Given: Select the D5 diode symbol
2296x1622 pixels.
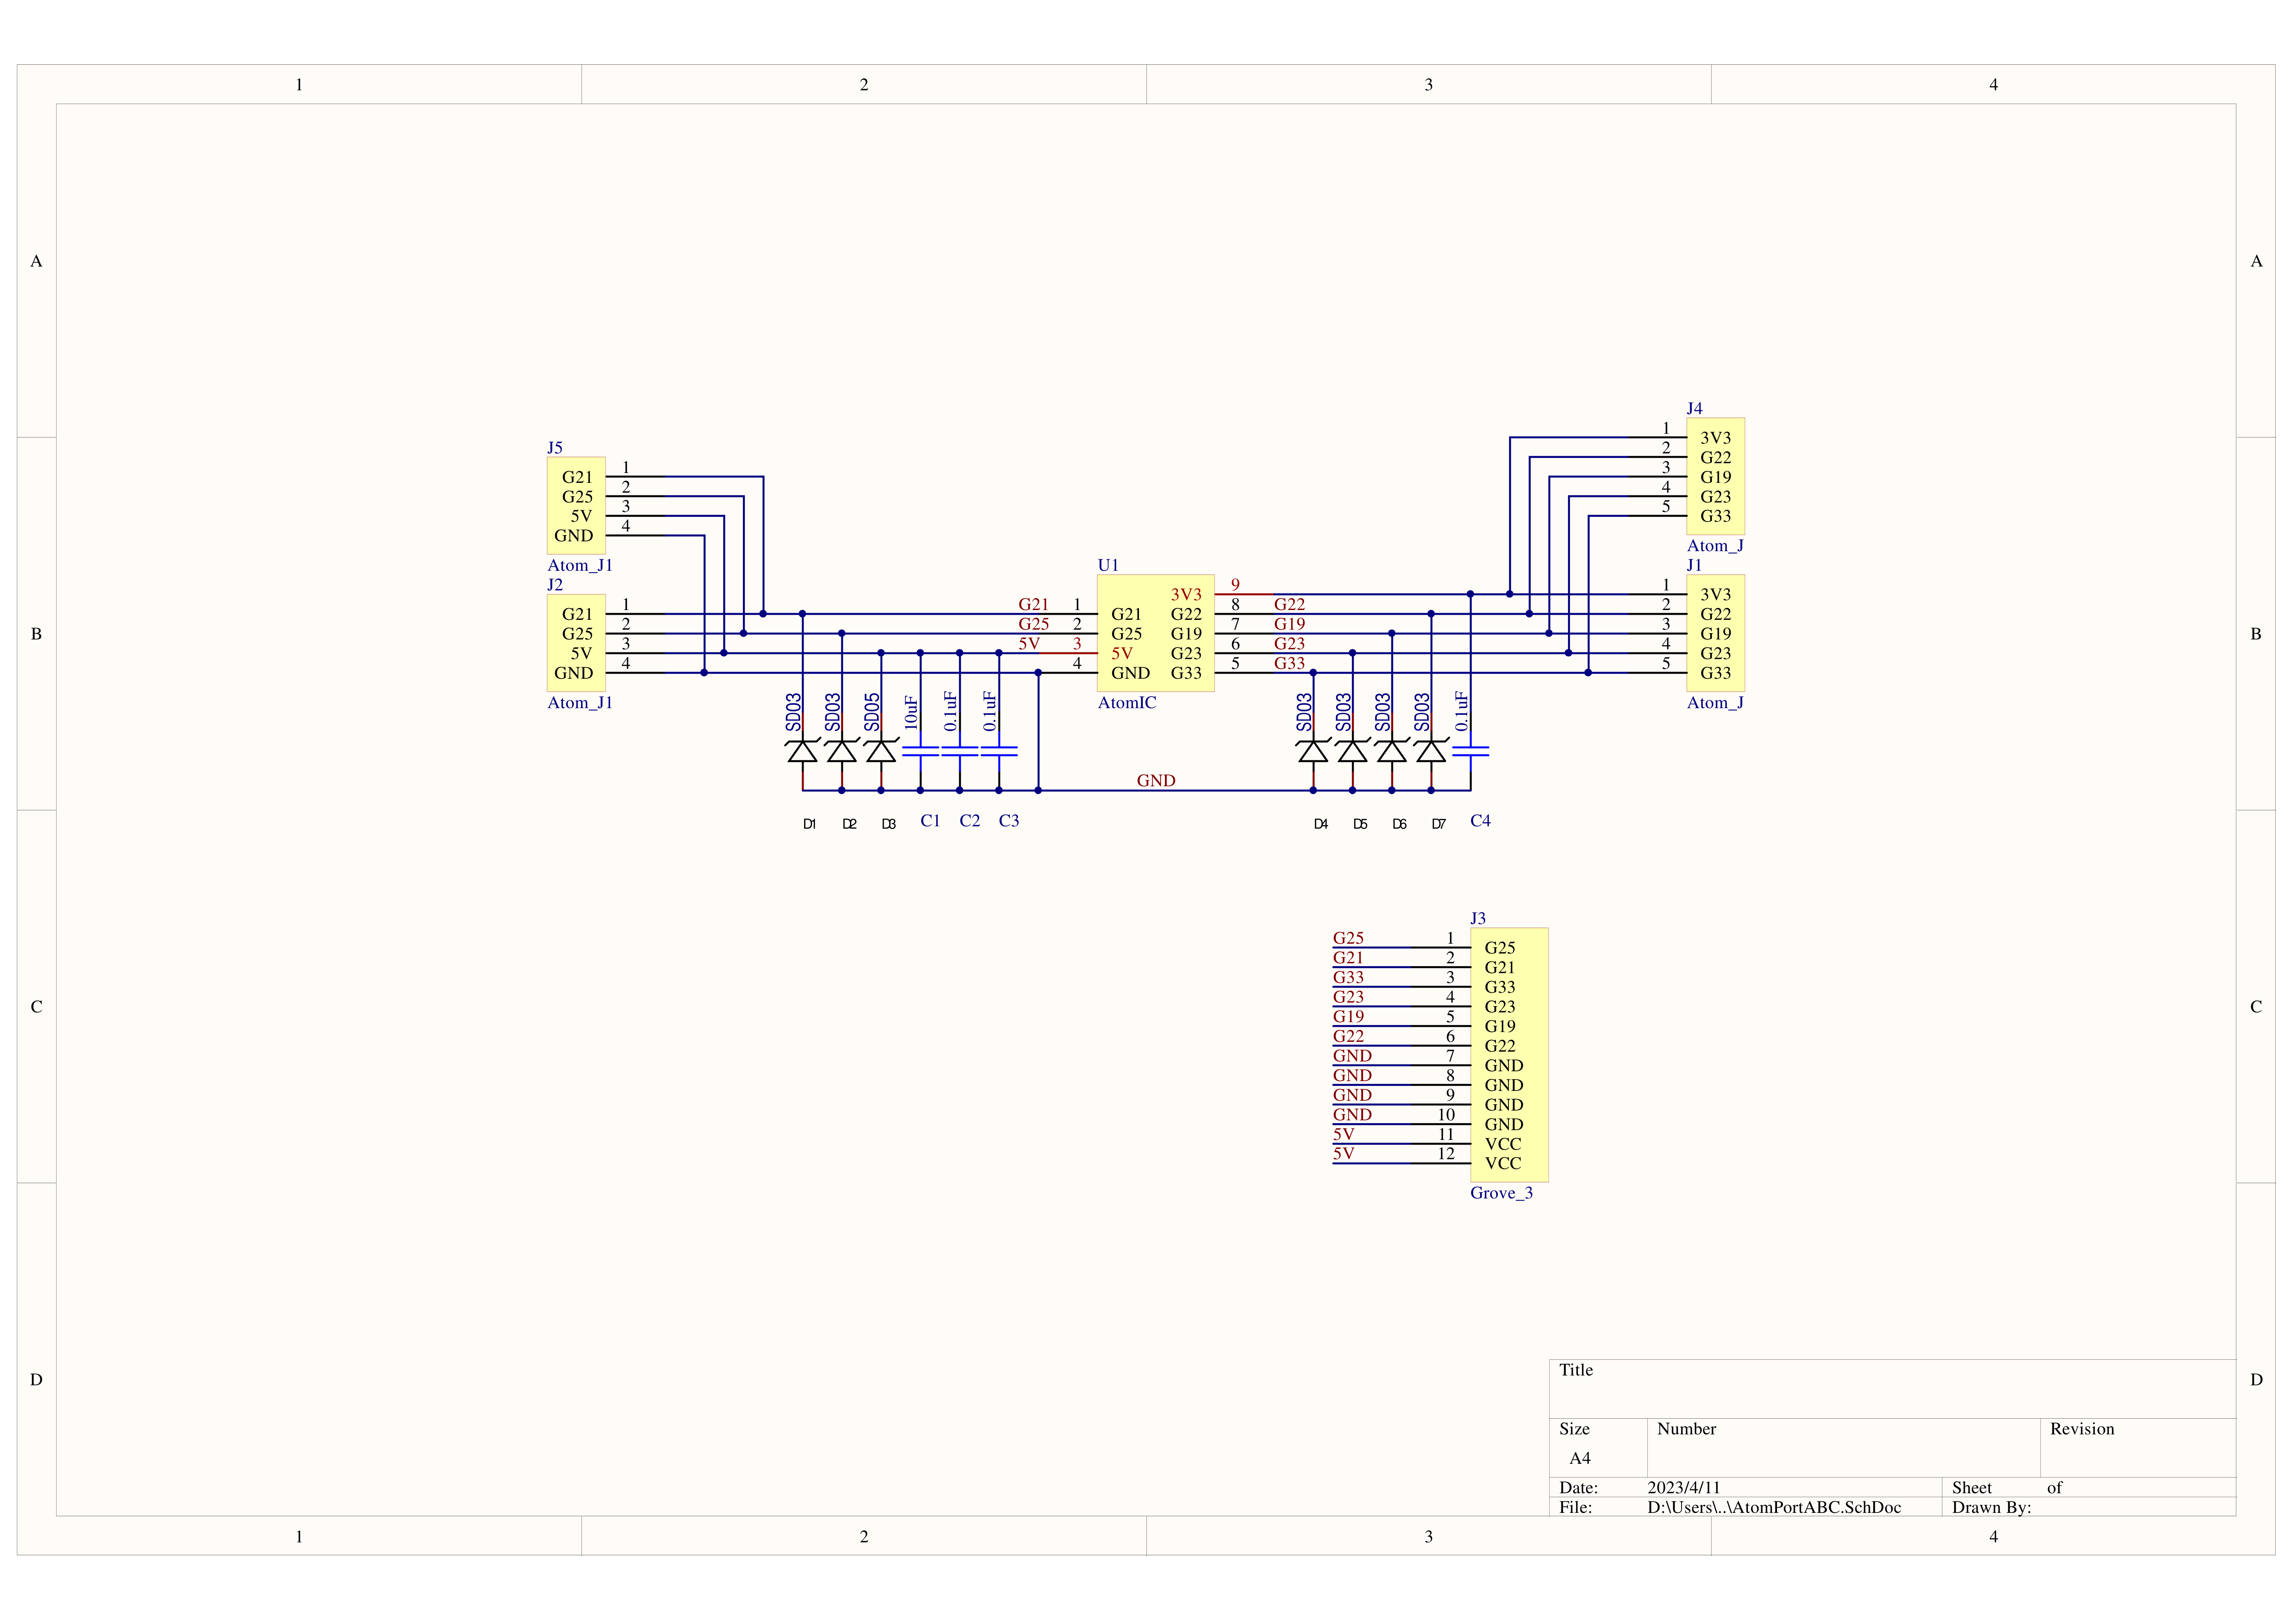Looking at the screenshot, I should (1352, 750).
